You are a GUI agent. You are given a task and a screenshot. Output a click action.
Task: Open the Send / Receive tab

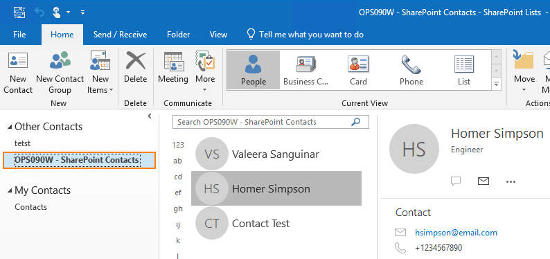(120, 35)
